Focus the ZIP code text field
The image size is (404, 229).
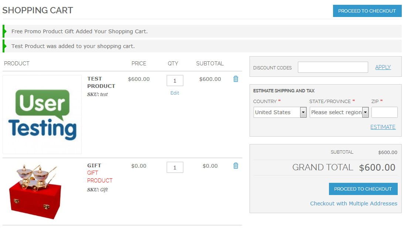(x=384, y=112)
